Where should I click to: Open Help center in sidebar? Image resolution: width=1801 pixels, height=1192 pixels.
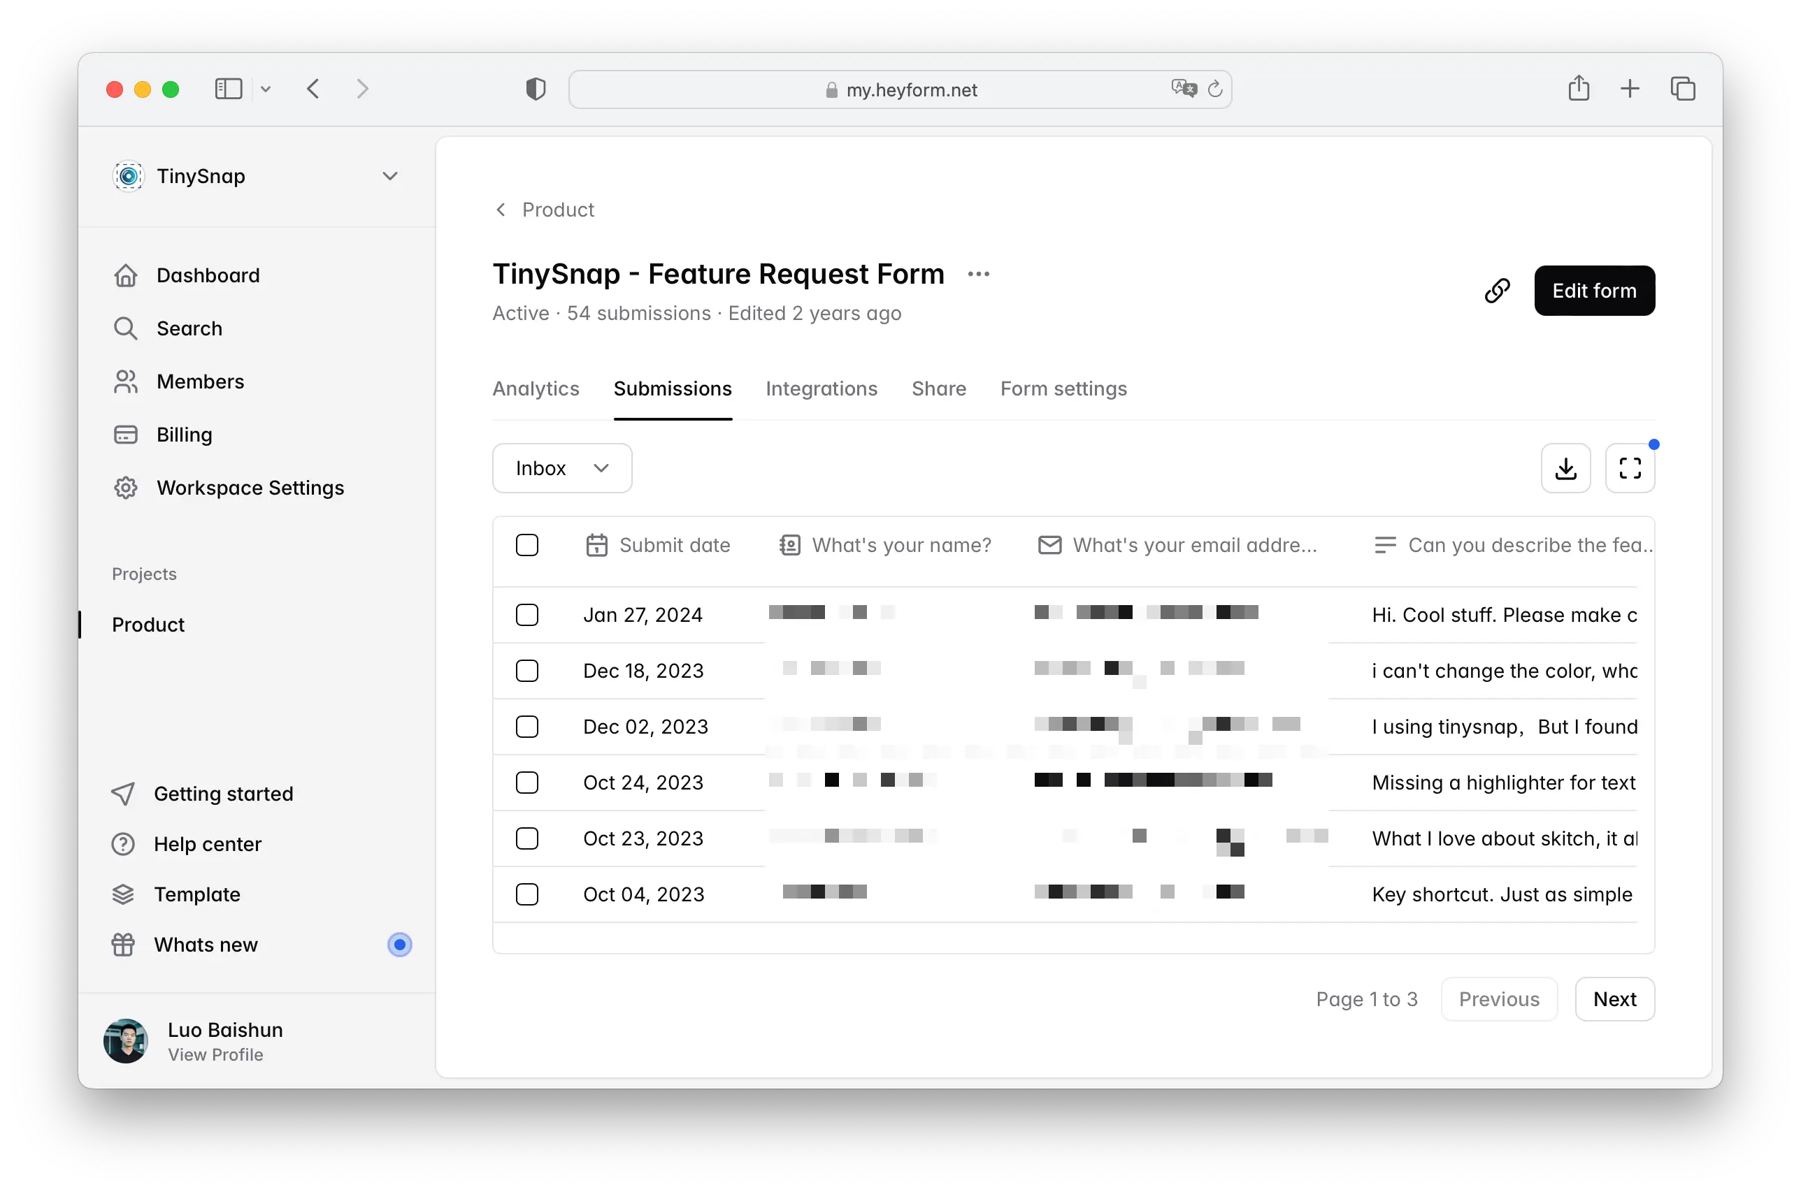(207, 844)
